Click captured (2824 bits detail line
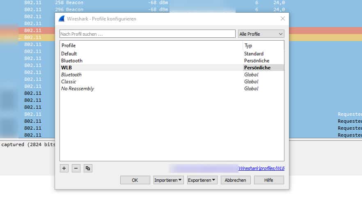362x213 pixels. (x=27, y=144)
